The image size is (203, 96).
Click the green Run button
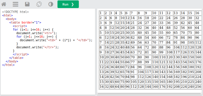68,4
